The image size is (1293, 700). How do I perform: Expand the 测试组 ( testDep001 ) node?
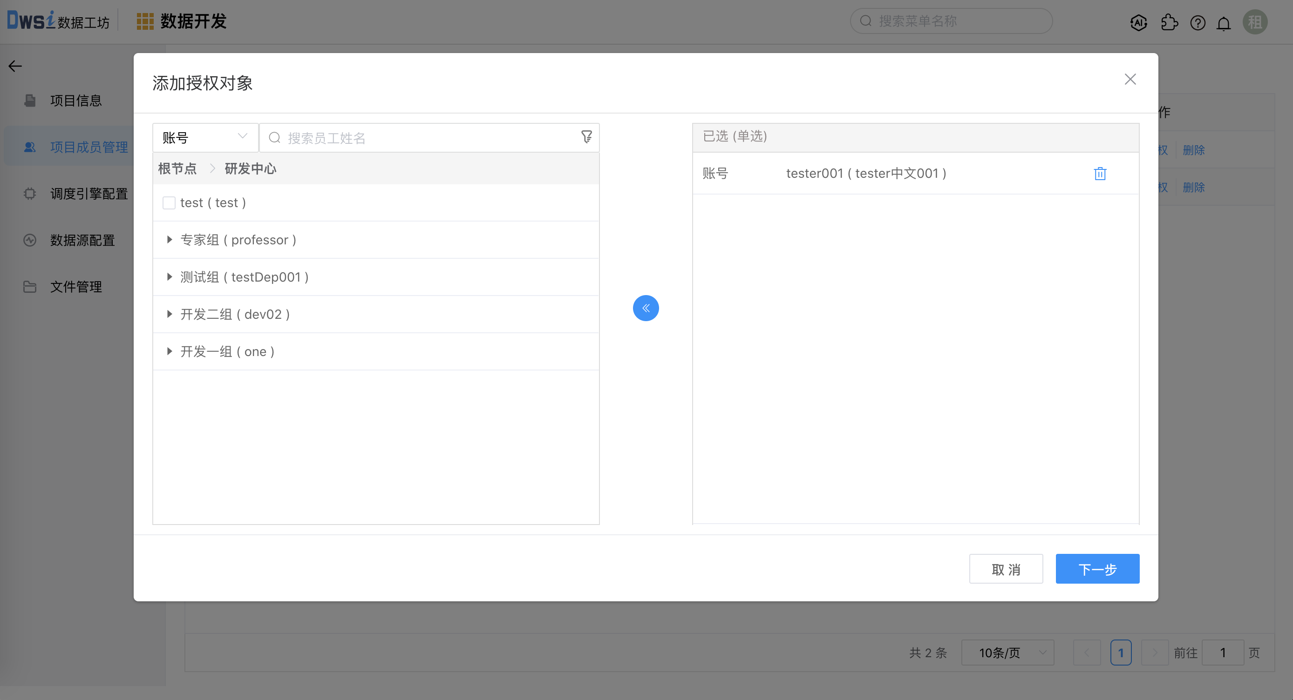pyautogui.click(x=169, y=277)
